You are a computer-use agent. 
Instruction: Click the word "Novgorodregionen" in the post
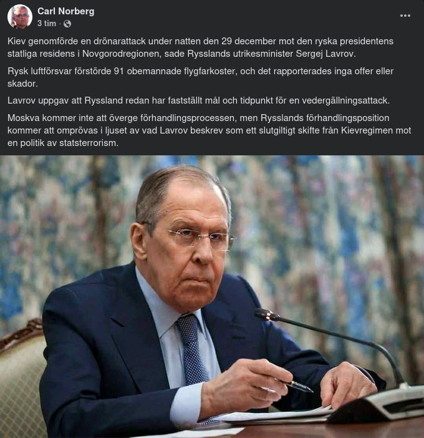(122, 54)
